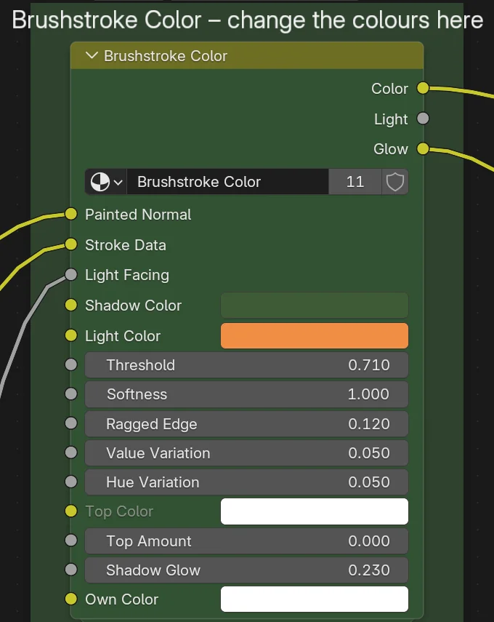Click the Own Color input socket

(71, 599)
